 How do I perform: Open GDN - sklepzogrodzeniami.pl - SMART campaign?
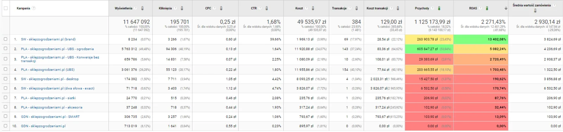[x=50, y=117]
